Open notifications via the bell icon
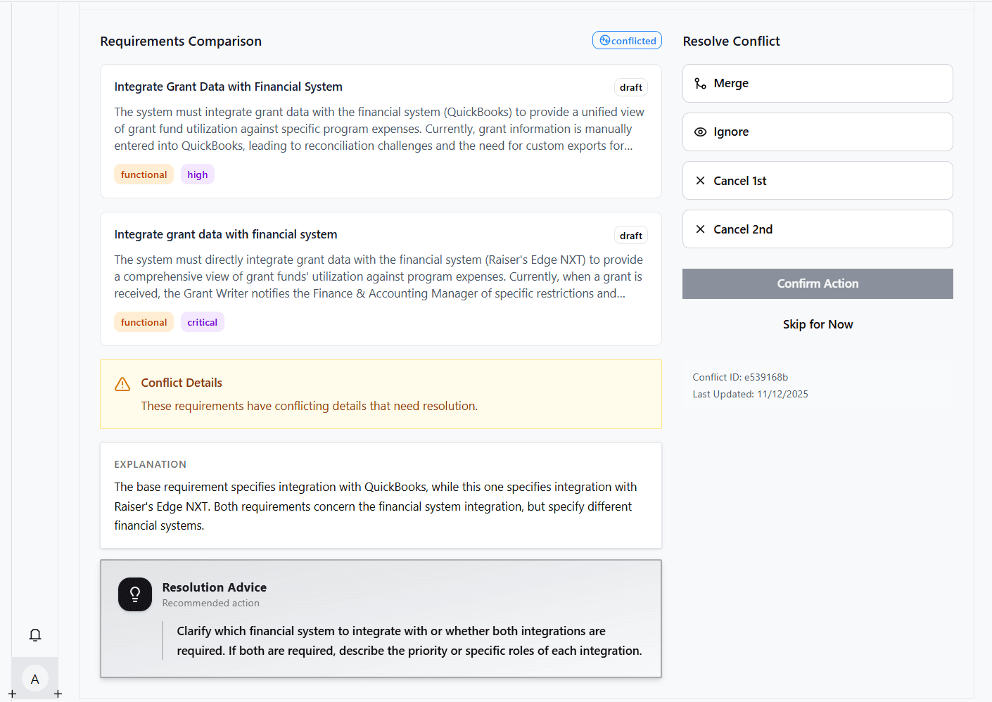Image resolution: width=992 pixels, height=702 pixels. pos(34,634)
